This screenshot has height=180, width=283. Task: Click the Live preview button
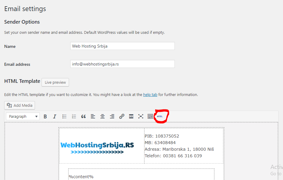(x=55, y=82)
